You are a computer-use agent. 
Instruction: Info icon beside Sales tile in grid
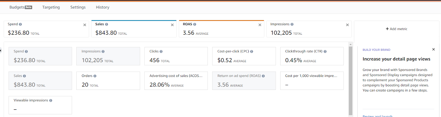pyautogui.click(x=25, y=76)
